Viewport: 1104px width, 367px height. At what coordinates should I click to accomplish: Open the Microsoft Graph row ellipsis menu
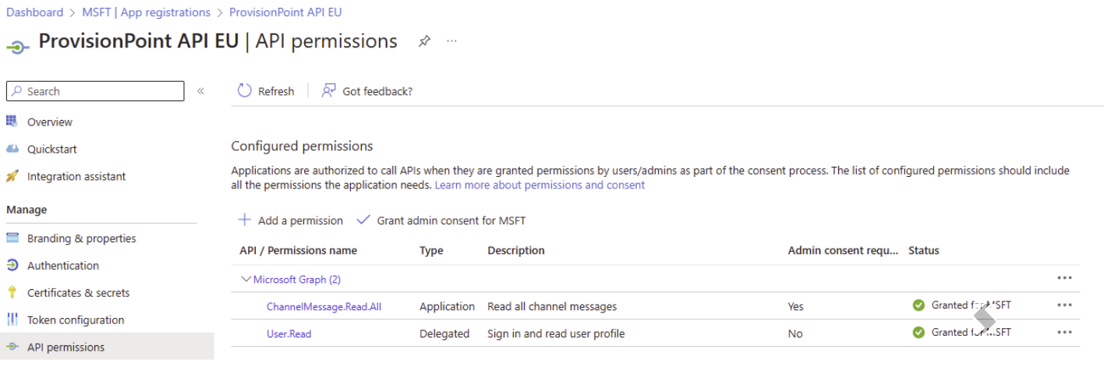(x=1065, y=278)
